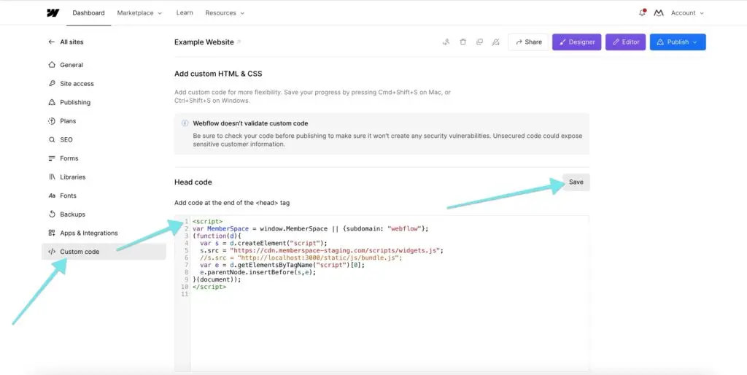Click the Share button

coord(528,42)
